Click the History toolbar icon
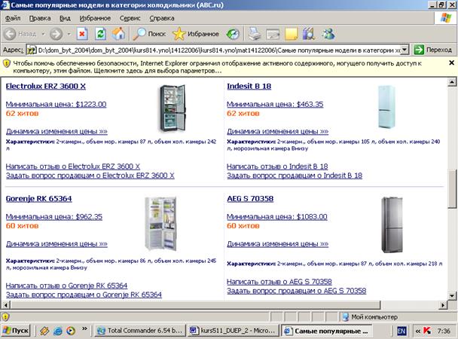 [234, 33]
